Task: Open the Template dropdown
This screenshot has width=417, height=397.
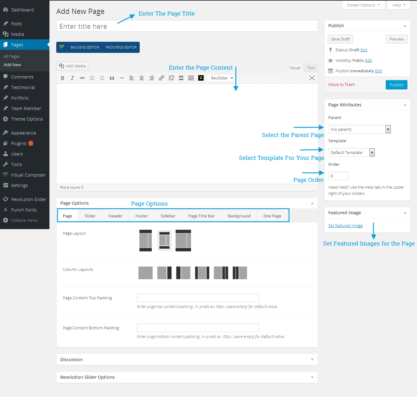Action: point(351,152)
